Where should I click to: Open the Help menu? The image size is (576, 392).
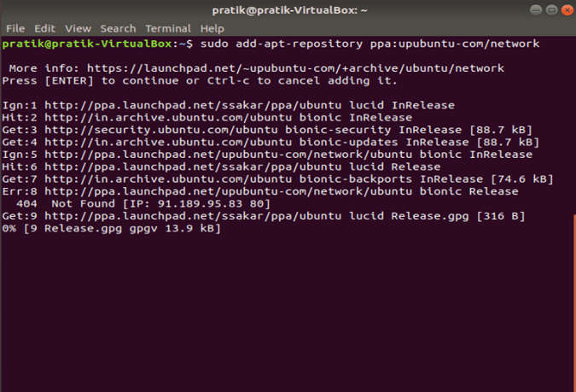coord(212,29)
